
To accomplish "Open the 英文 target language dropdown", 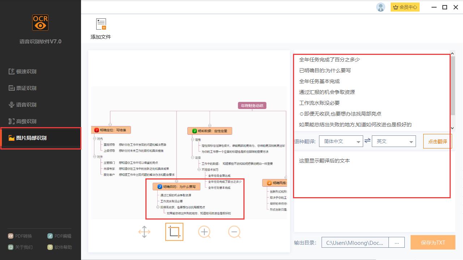I will [394, 141].
